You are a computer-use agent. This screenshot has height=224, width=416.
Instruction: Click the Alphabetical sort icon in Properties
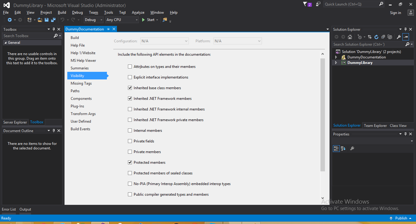click(x=343, y=149)
